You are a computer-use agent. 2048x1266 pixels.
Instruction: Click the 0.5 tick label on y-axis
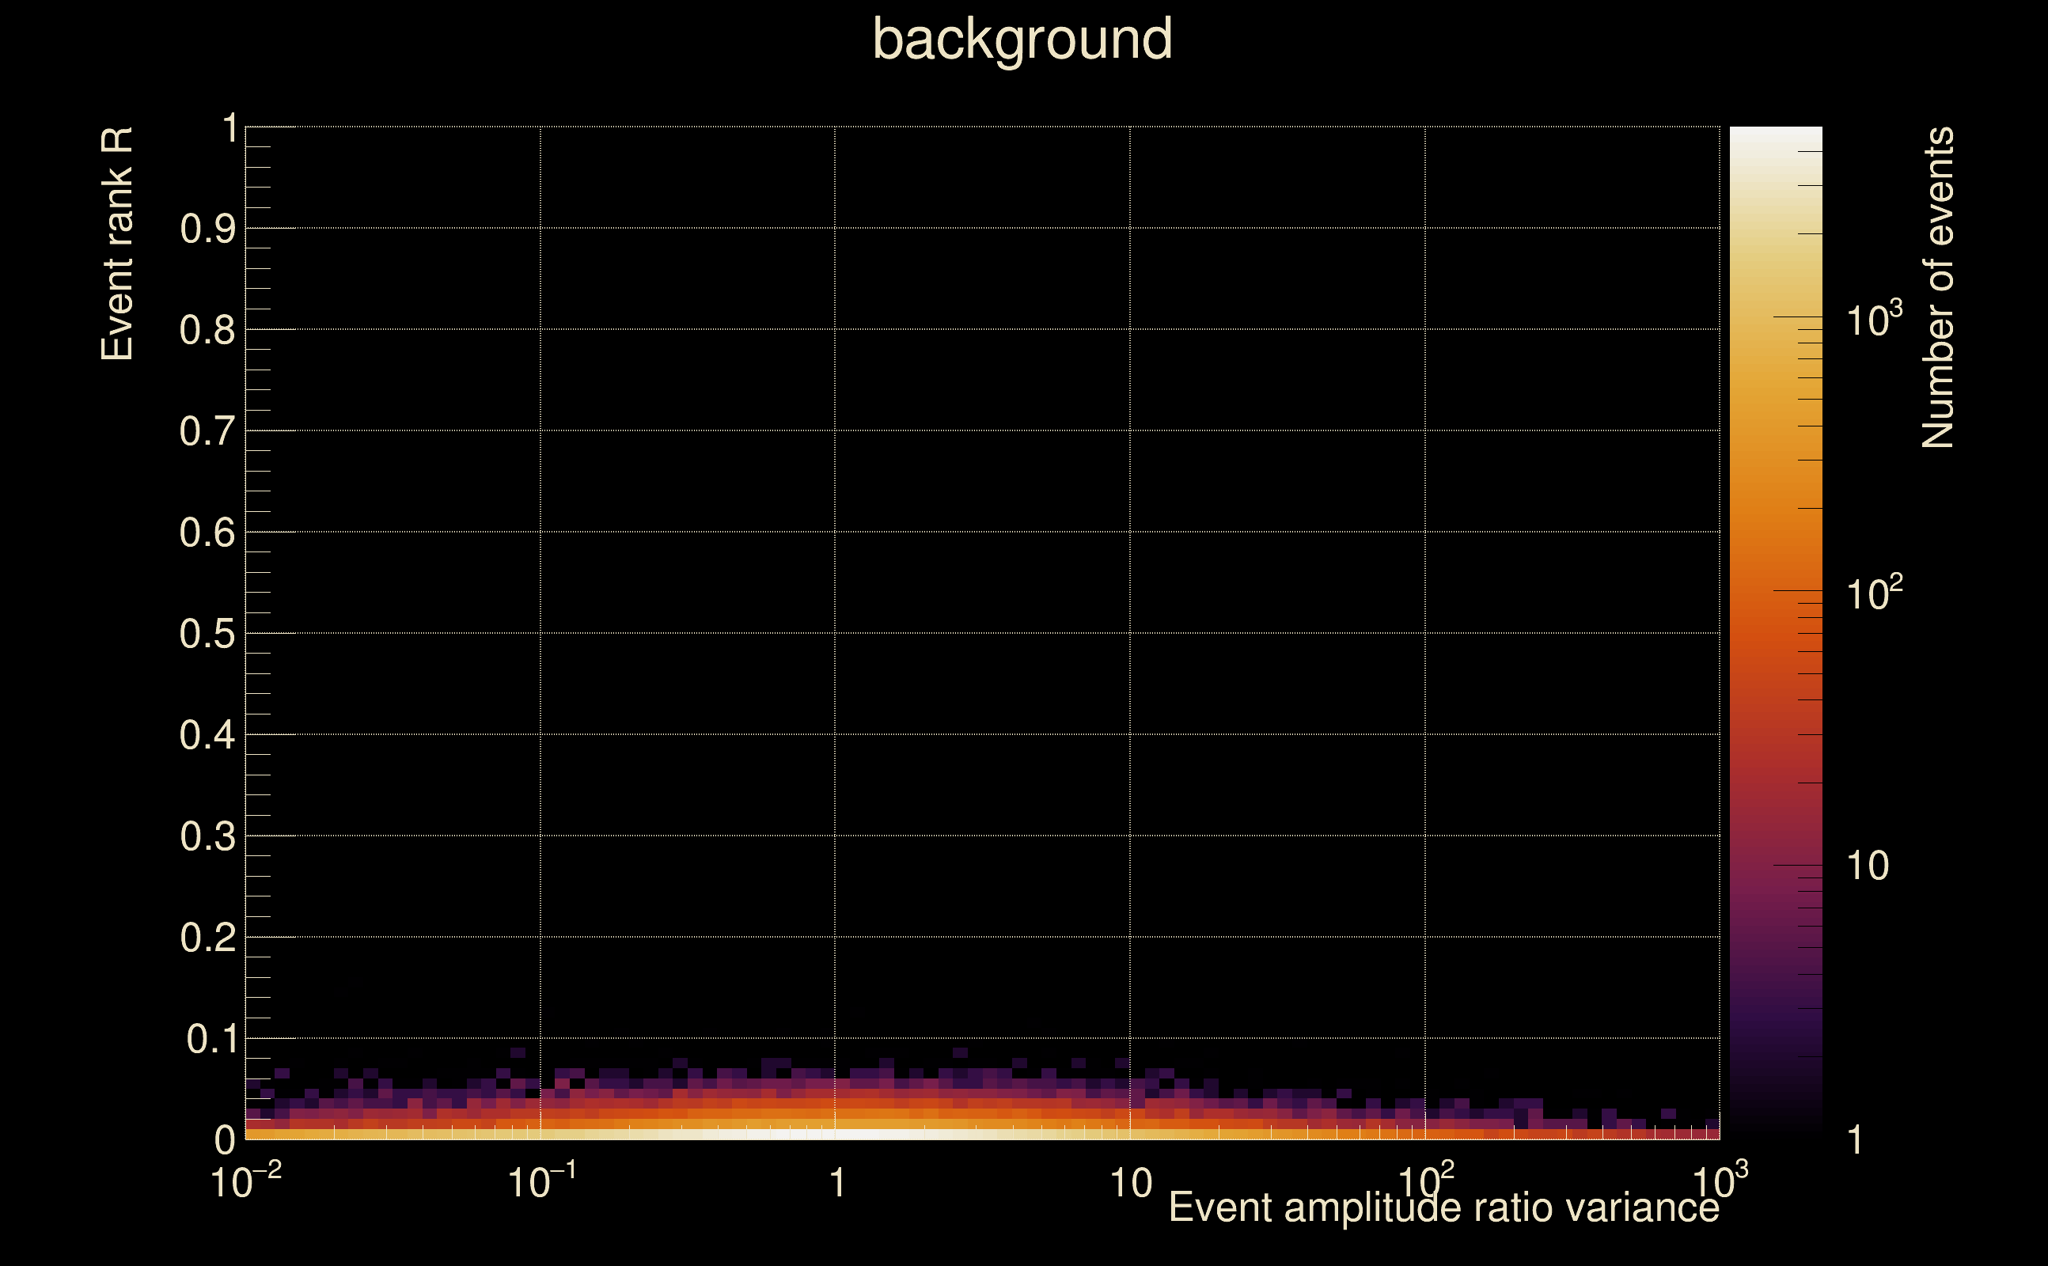tap(207, 634)
